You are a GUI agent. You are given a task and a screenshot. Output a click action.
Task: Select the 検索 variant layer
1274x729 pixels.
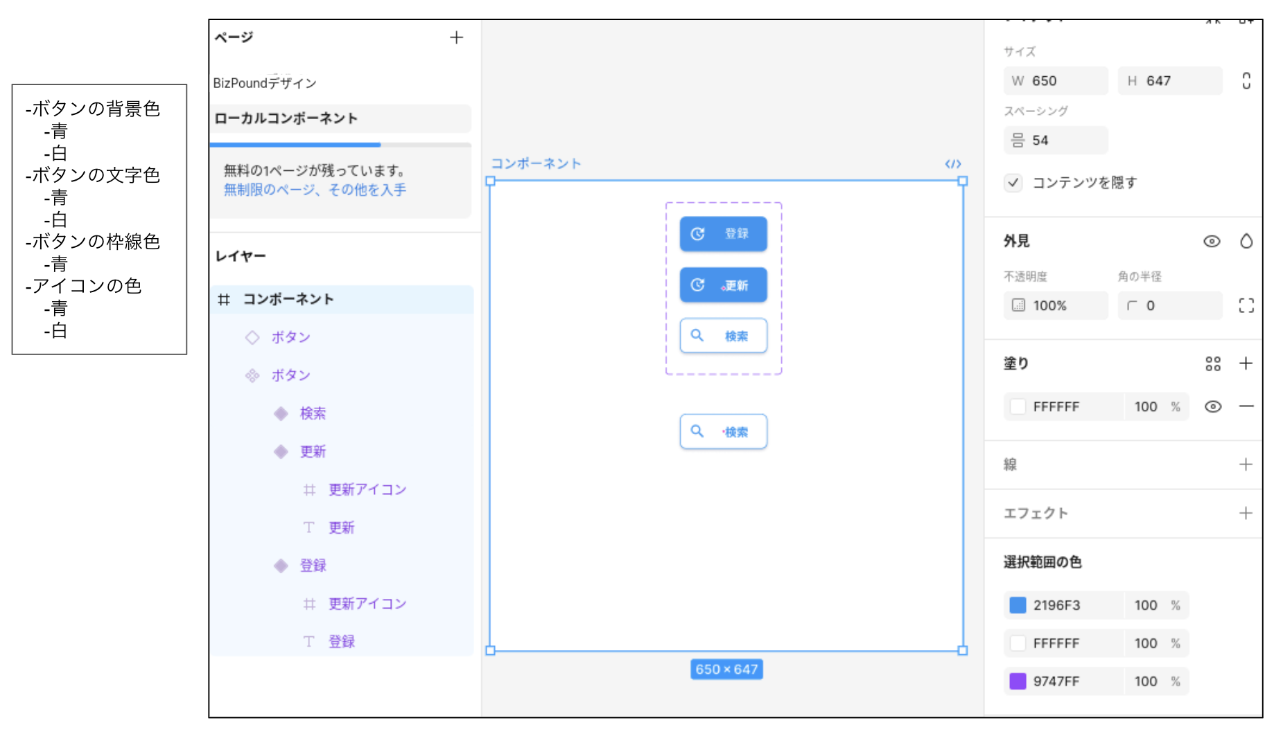coord(313,413)
